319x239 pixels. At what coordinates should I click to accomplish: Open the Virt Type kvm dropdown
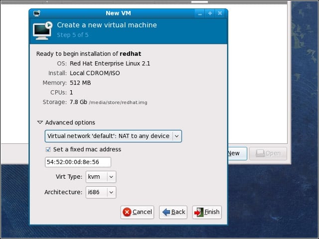click(101, 177)
